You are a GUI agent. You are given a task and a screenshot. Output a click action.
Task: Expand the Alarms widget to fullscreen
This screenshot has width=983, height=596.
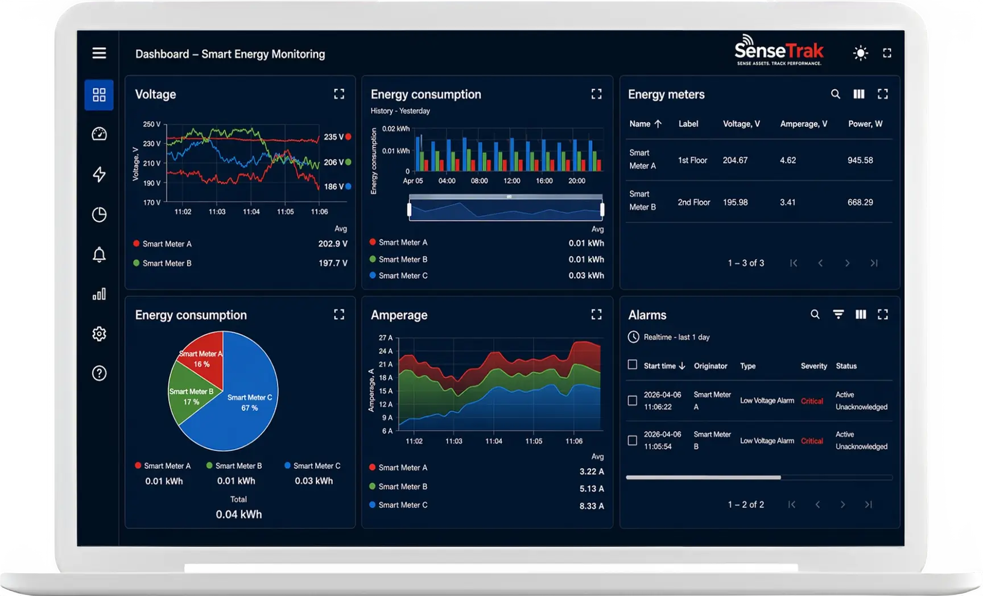coord(883,314)
